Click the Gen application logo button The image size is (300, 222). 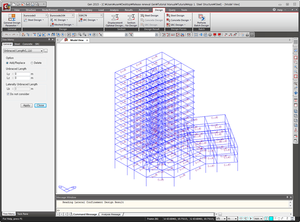[6, 6]
